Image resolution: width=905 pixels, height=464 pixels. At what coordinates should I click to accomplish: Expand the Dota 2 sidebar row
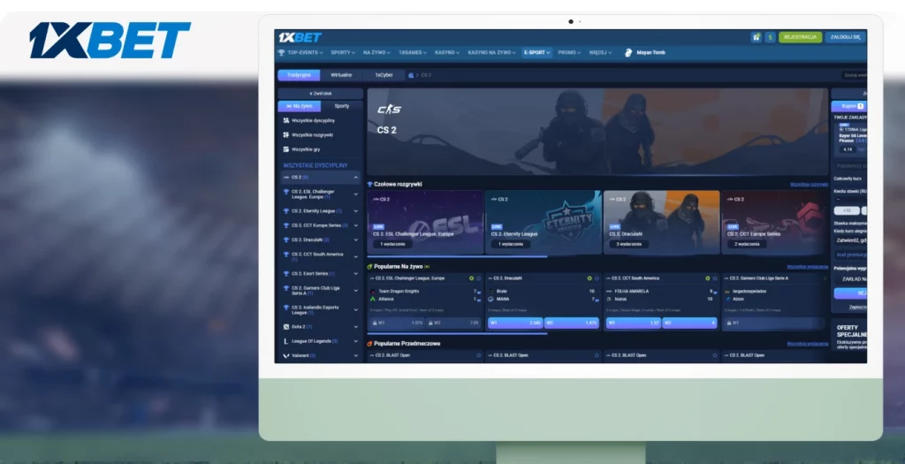[355, 327]
